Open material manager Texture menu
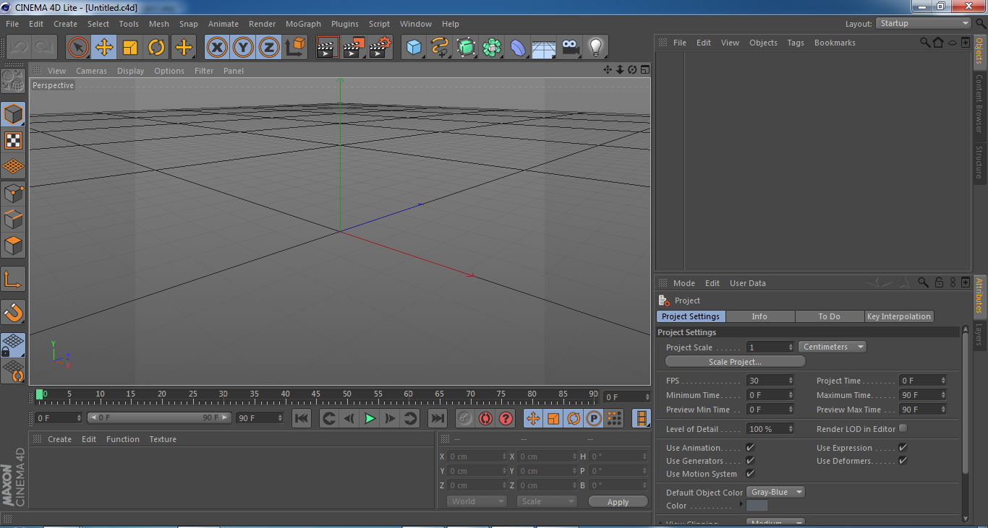The width and height of the screenshot is (988, 528). 163,439
